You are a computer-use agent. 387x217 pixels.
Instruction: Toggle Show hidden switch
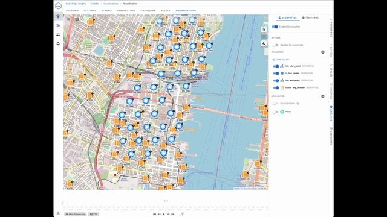pyautogui.click(x=275, y=104)
